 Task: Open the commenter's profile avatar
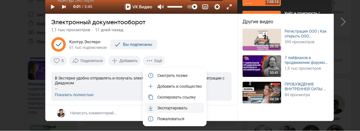[x=61, y=113]
